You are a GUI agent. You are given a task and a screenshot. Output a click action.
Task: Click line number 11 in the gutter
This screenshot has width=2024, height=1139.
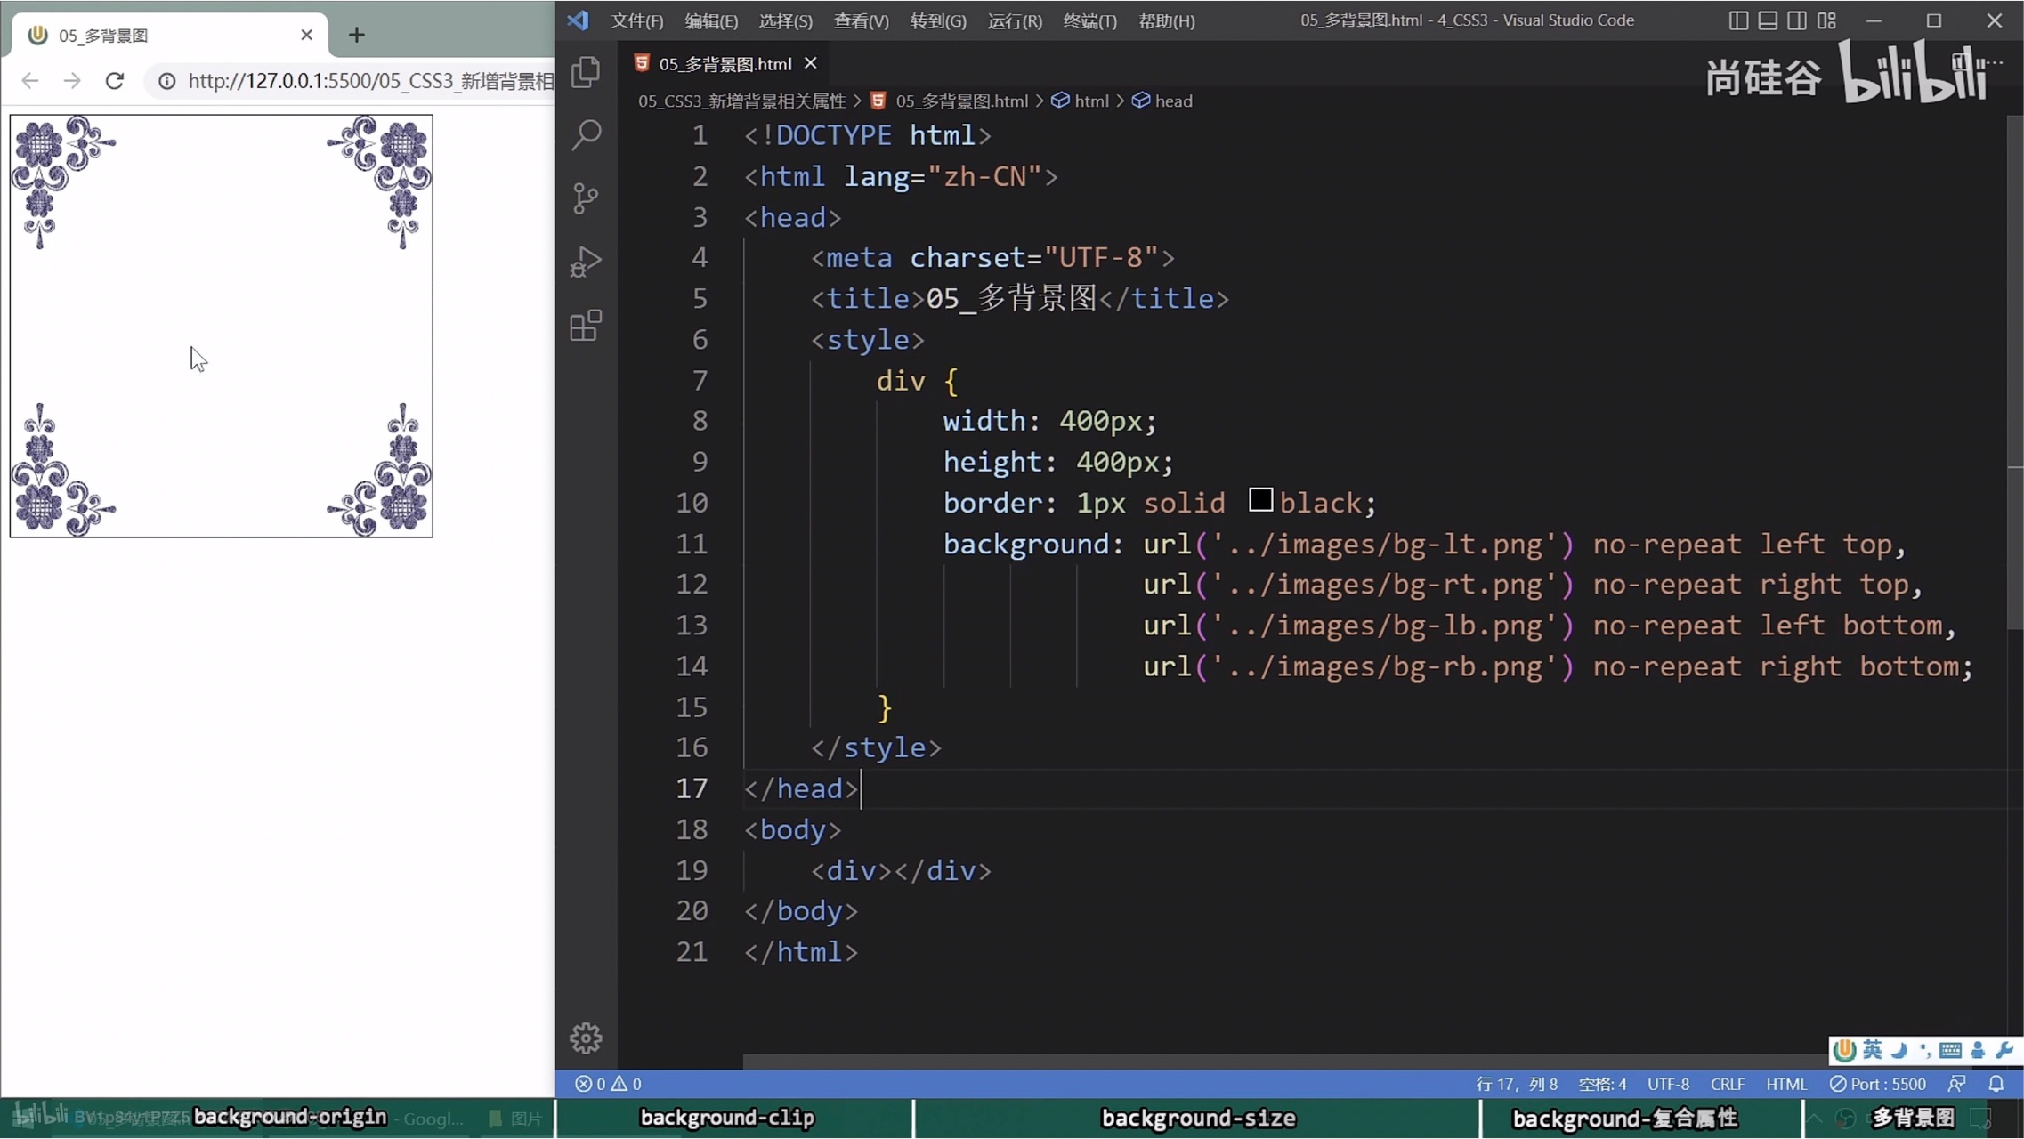(692, 544)
